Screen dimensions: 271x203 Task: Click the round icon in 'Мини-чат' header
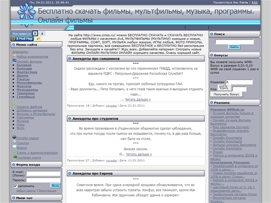click(14, 198)
